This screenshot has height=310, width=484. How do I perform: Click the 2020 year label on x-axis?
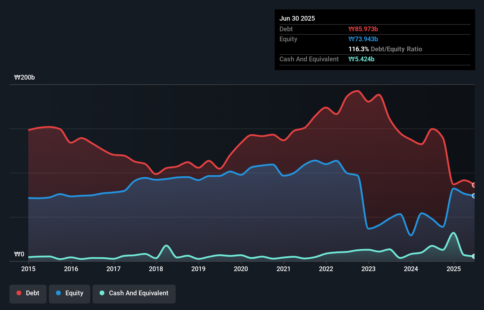[241, 269]
